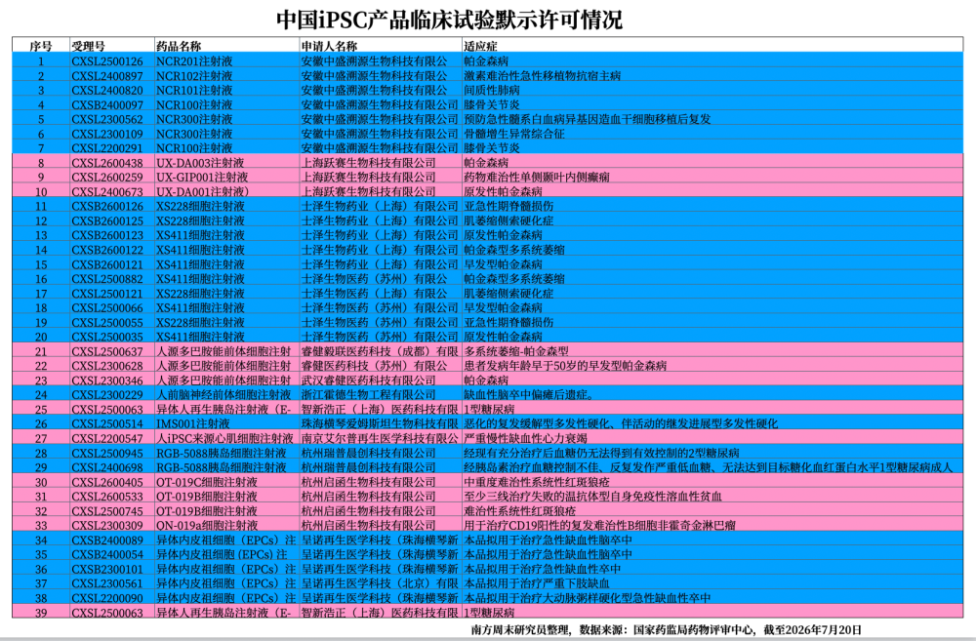Select row number 25 cell
Viewport: 976px width, 641px height.
[41, 410]
